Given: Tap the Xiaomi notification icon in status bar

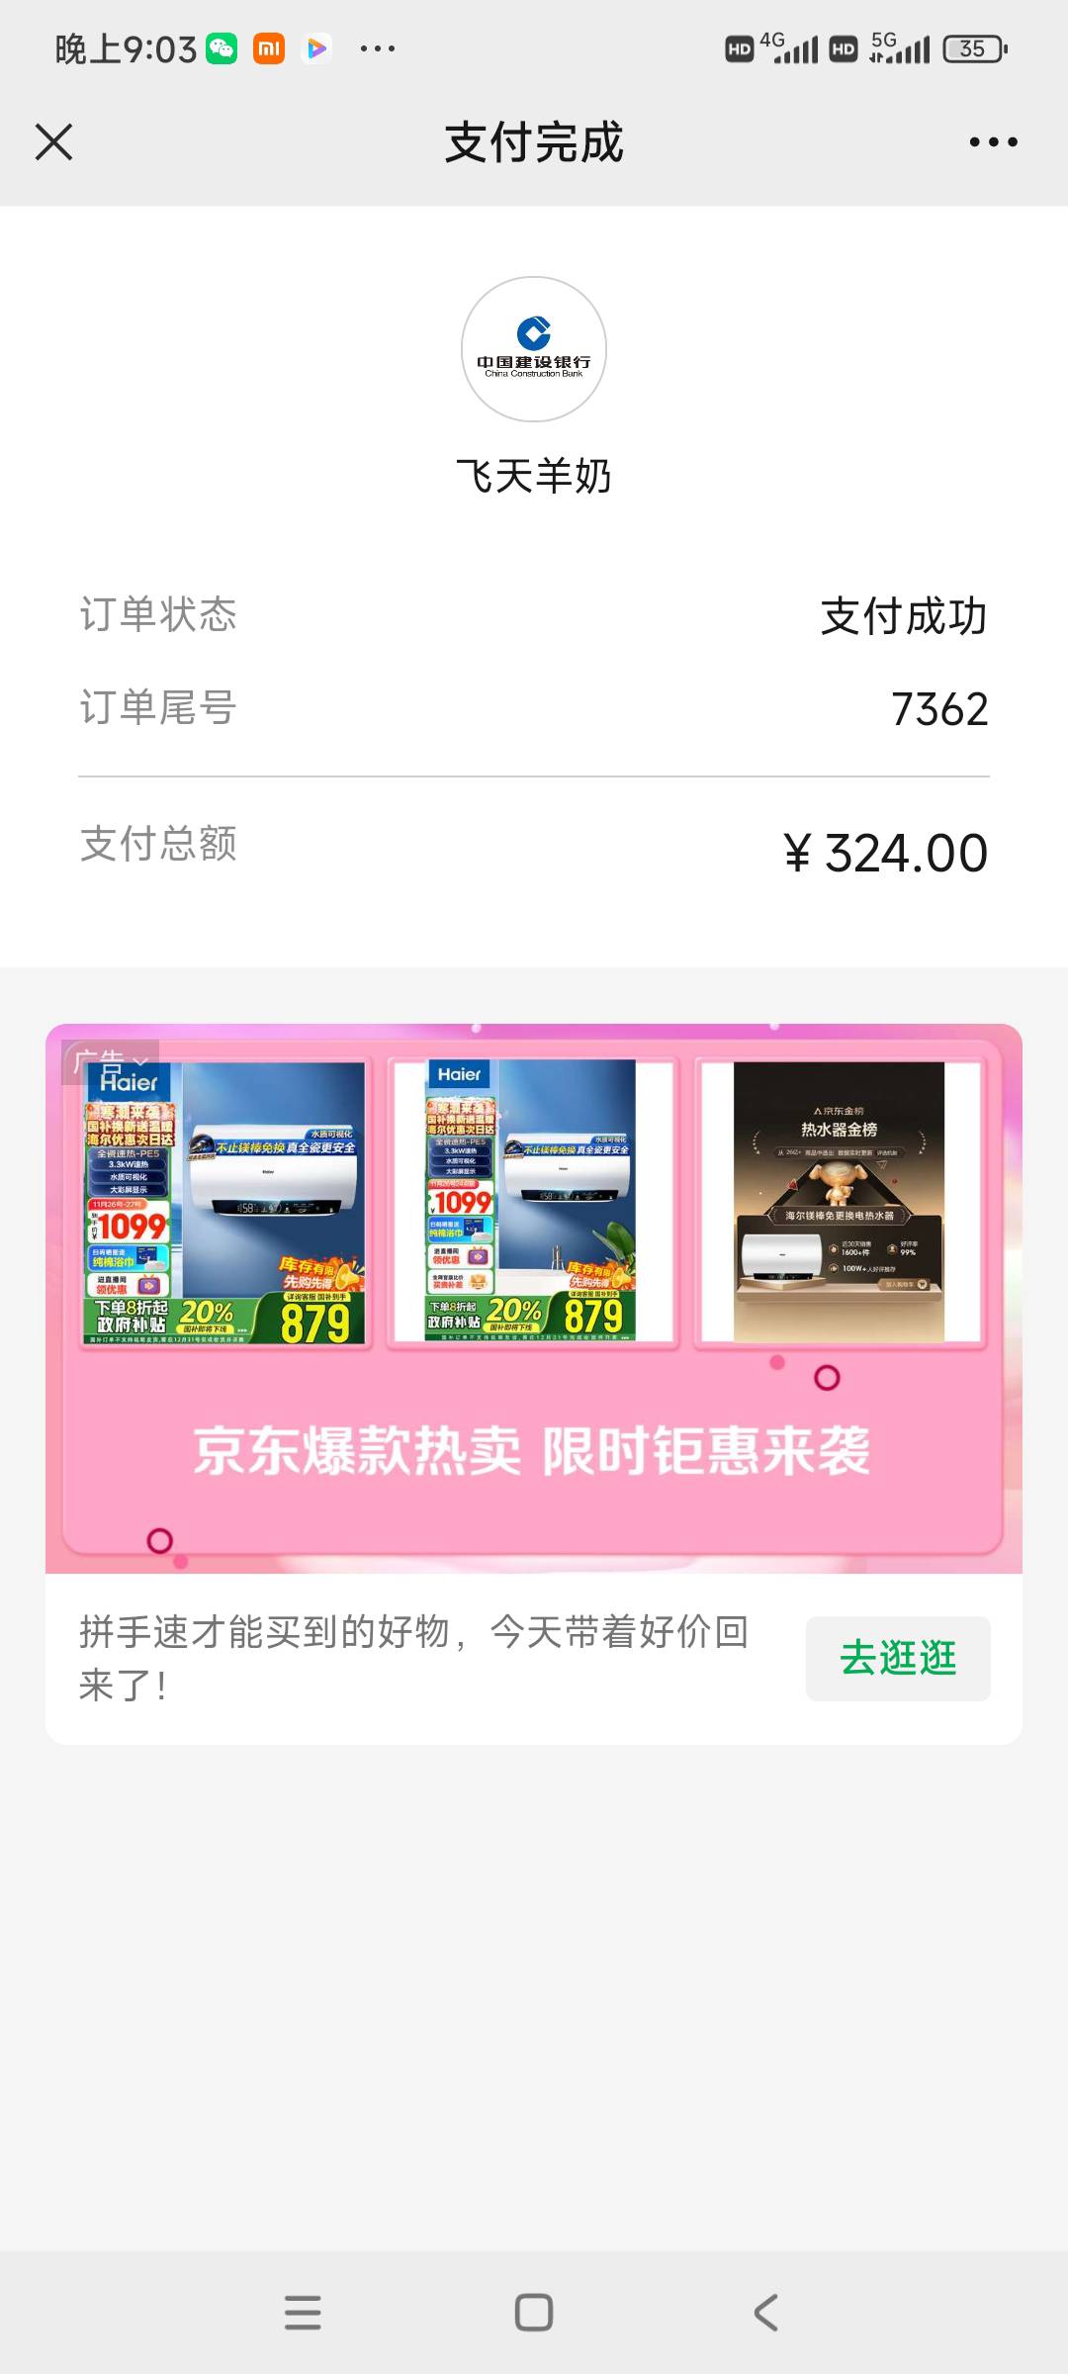Looking at the screenshot, I should (x=269, y=48).
